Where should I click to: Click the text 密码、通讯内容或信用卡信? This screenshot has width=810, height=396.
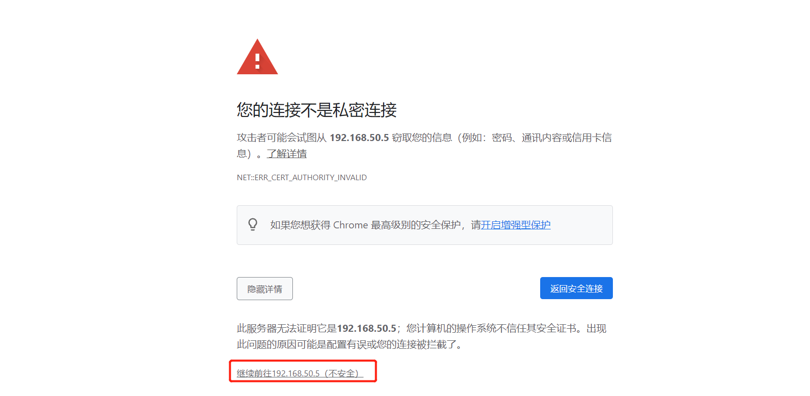[x=552, y=138]
